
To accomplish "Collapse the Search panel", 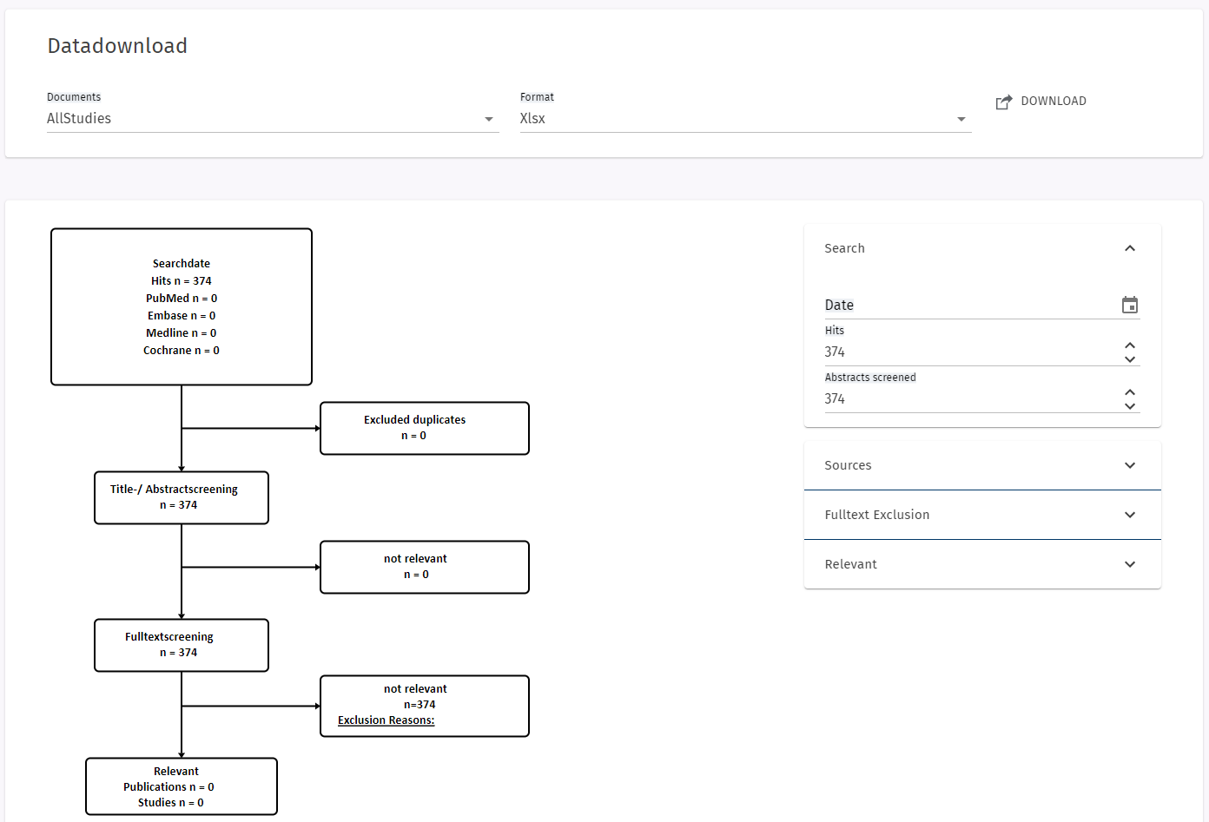I will (1129, 248).
